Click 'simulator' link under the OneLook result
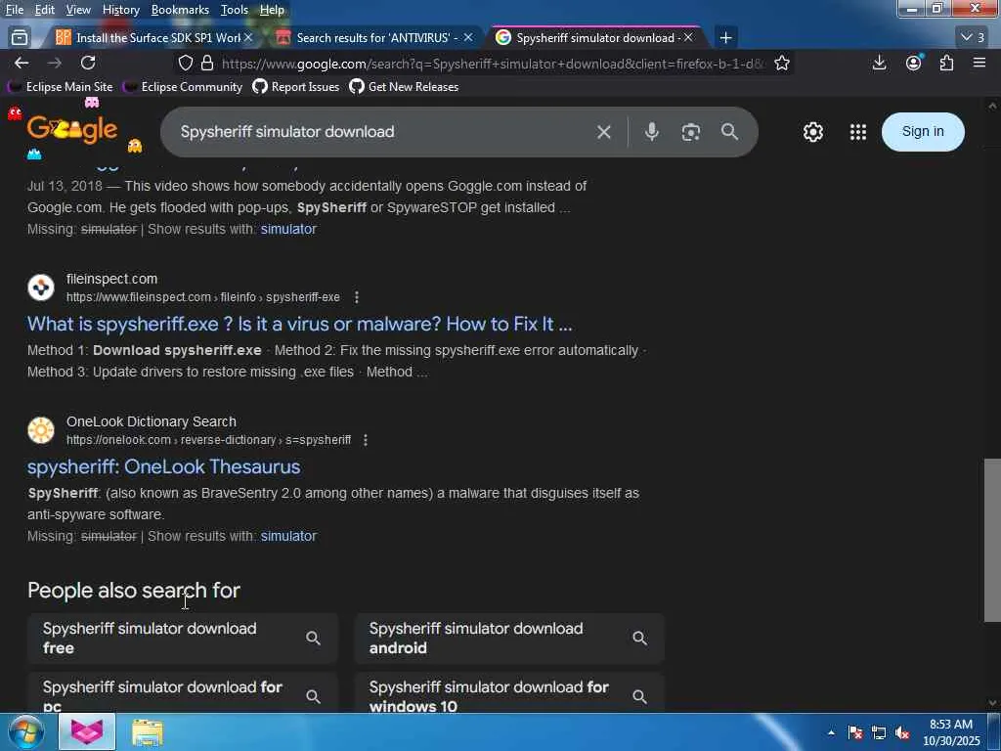Screen dimensions: 1001x751 click(288, 536)
